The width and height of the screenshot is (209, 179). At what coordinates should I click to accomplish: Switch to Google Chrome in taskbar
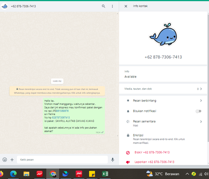click(53, 174)
